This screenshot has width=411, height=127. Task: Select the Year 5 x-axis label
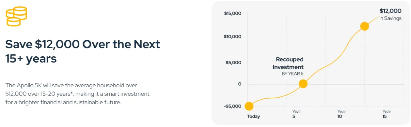[296, 114]
